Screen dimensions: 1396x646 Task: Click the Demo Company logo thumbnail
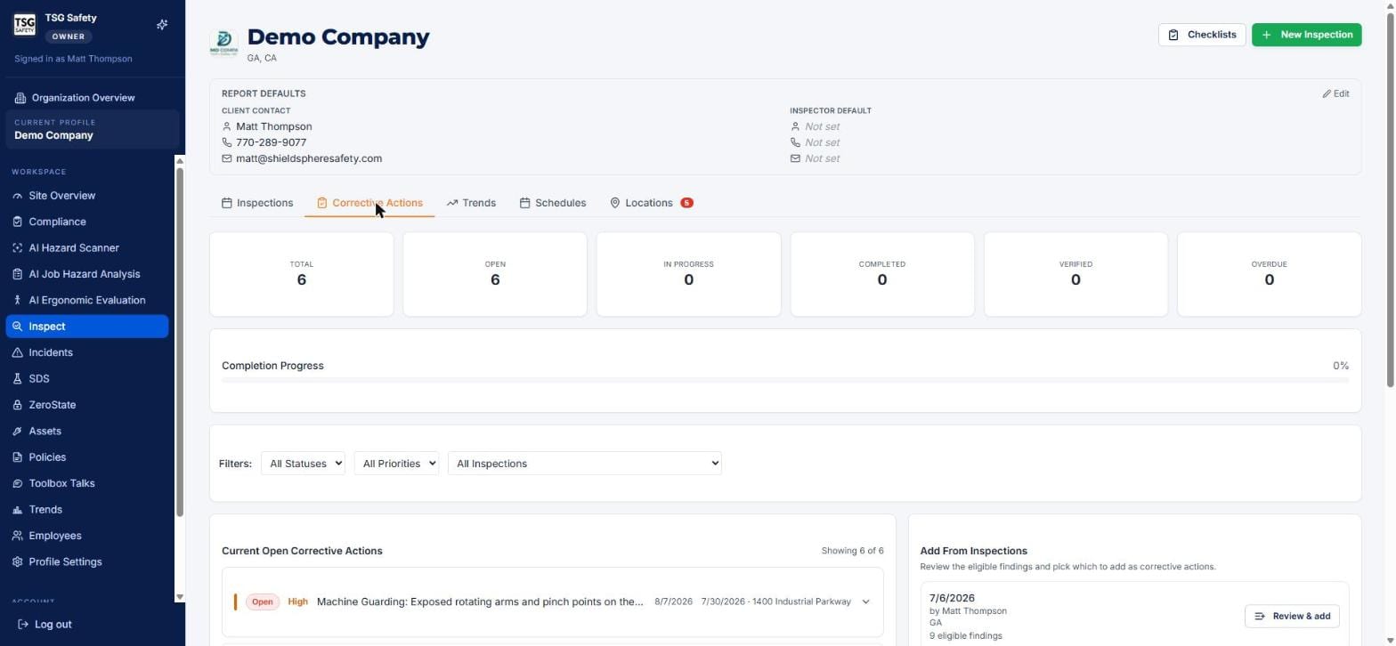click(223, 42)
